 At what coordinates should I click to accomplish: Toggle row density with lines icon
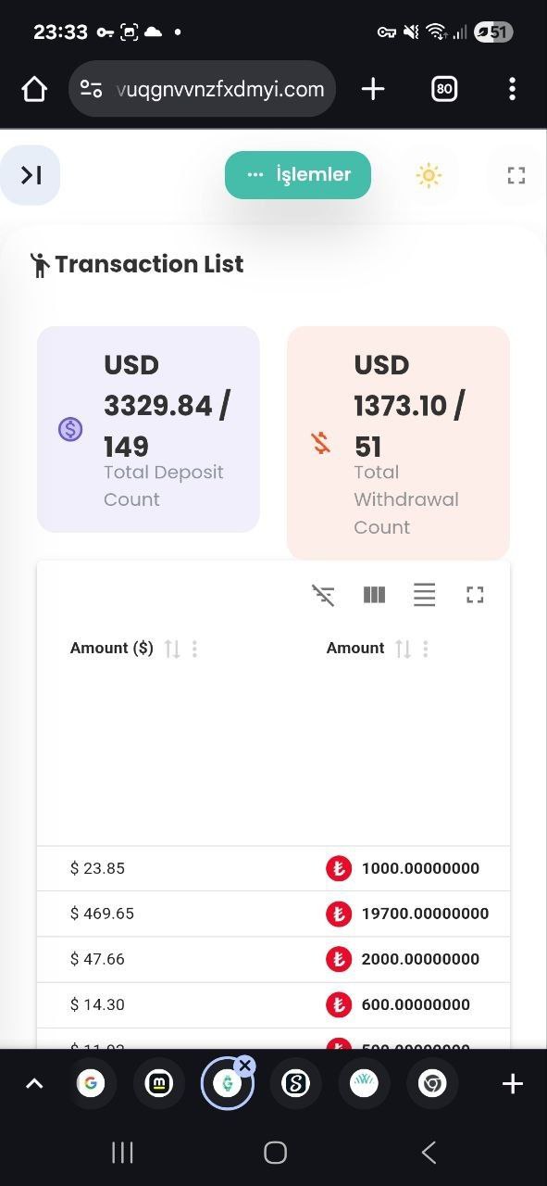click(x=425, y=595)
